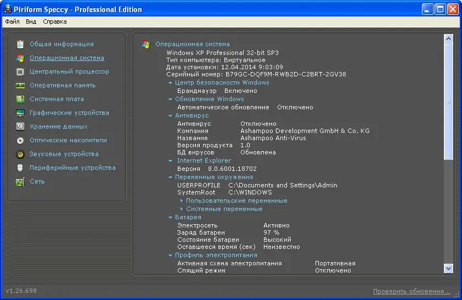Click the disc icon for Оптические накопители

[x=20, y=141]
